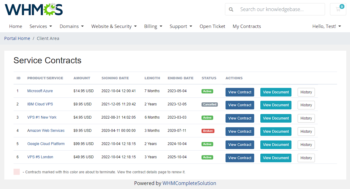The height and width of the screenshot is (189, 350).
Task: Click the Broken status badge
Action: tap(208, 131)
